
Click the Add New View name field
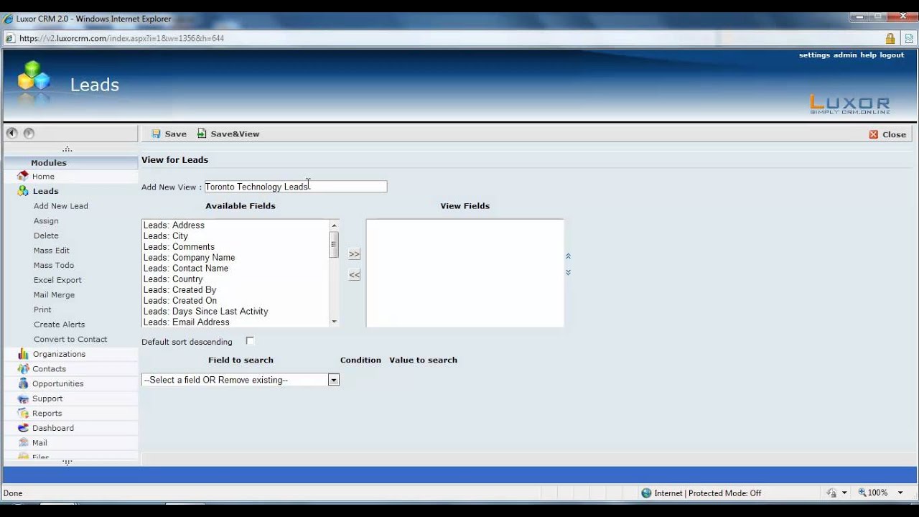coord(296,187)
